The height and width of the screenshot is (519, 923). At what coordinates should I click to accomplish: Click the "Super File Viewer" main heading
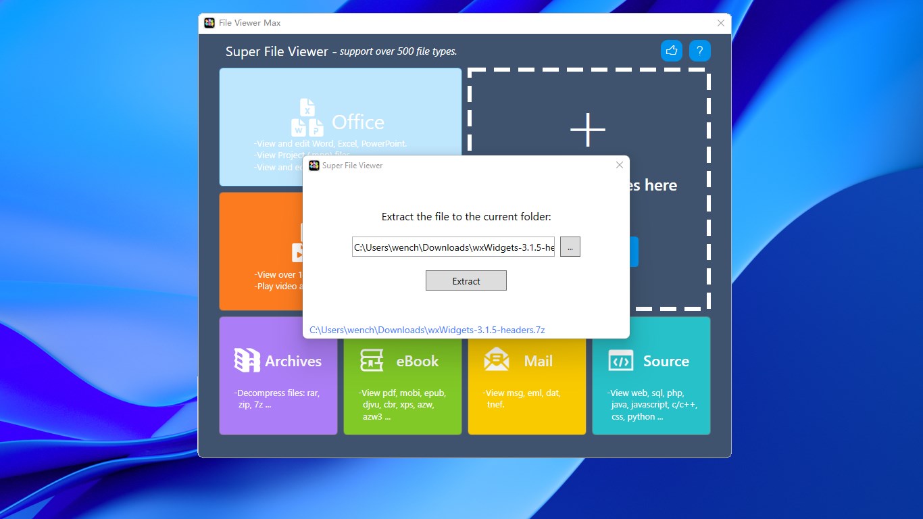click(x=276, y=51)
